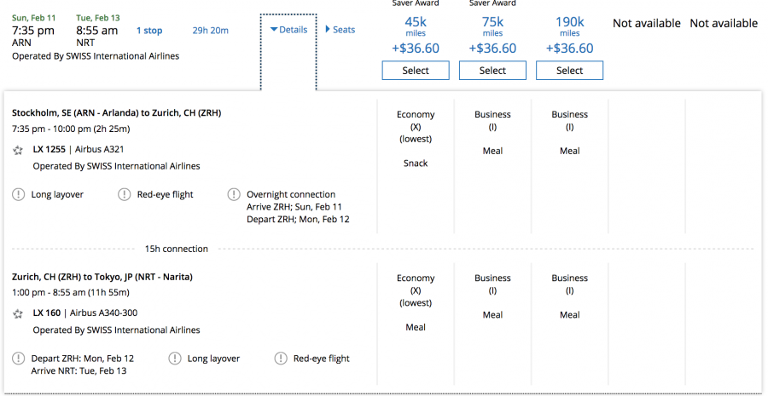Open the 1 stop link
The image size is (768, 396).
point(149,31)
